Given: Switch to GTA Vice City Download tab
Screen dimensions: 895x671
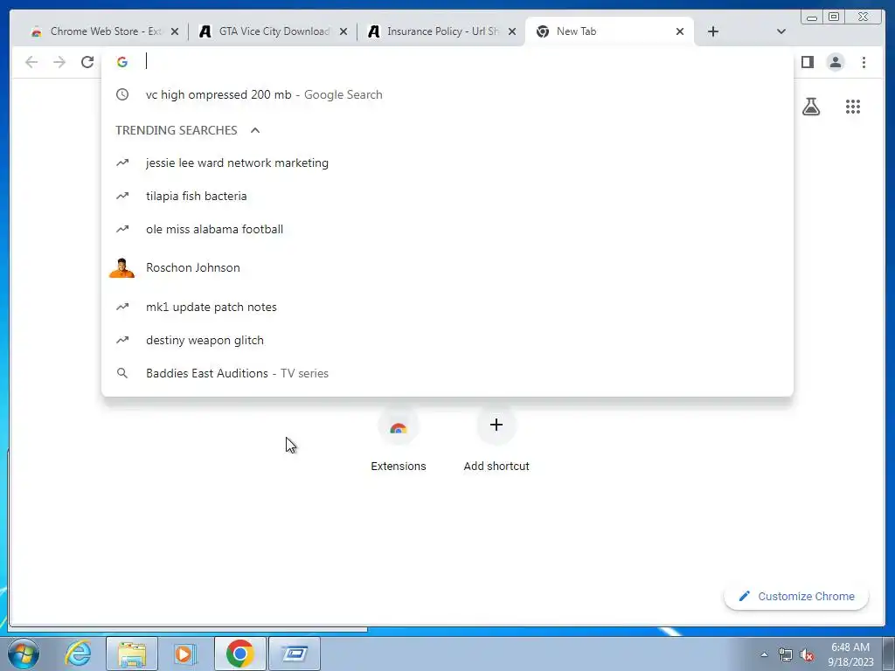Looking at the screenshot, I should coord(273,31).
